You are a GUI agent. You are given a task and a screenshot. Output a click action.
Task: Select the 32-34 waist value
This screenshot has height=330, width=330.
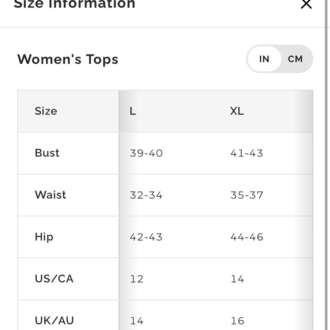pos(146,195)
